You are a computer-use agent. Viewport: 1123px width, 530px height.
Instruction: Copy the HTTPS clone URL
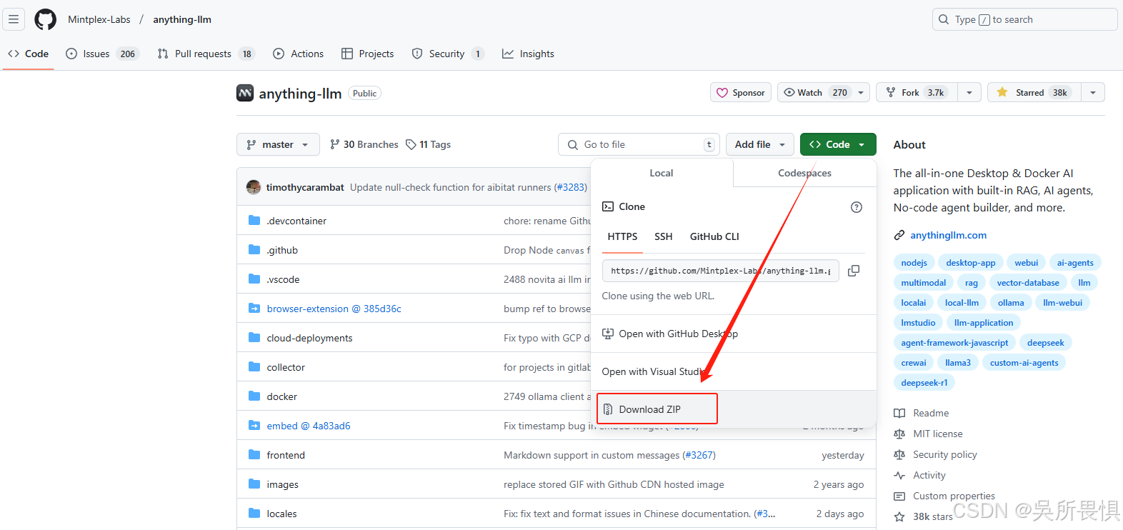[x=854, y=271]
